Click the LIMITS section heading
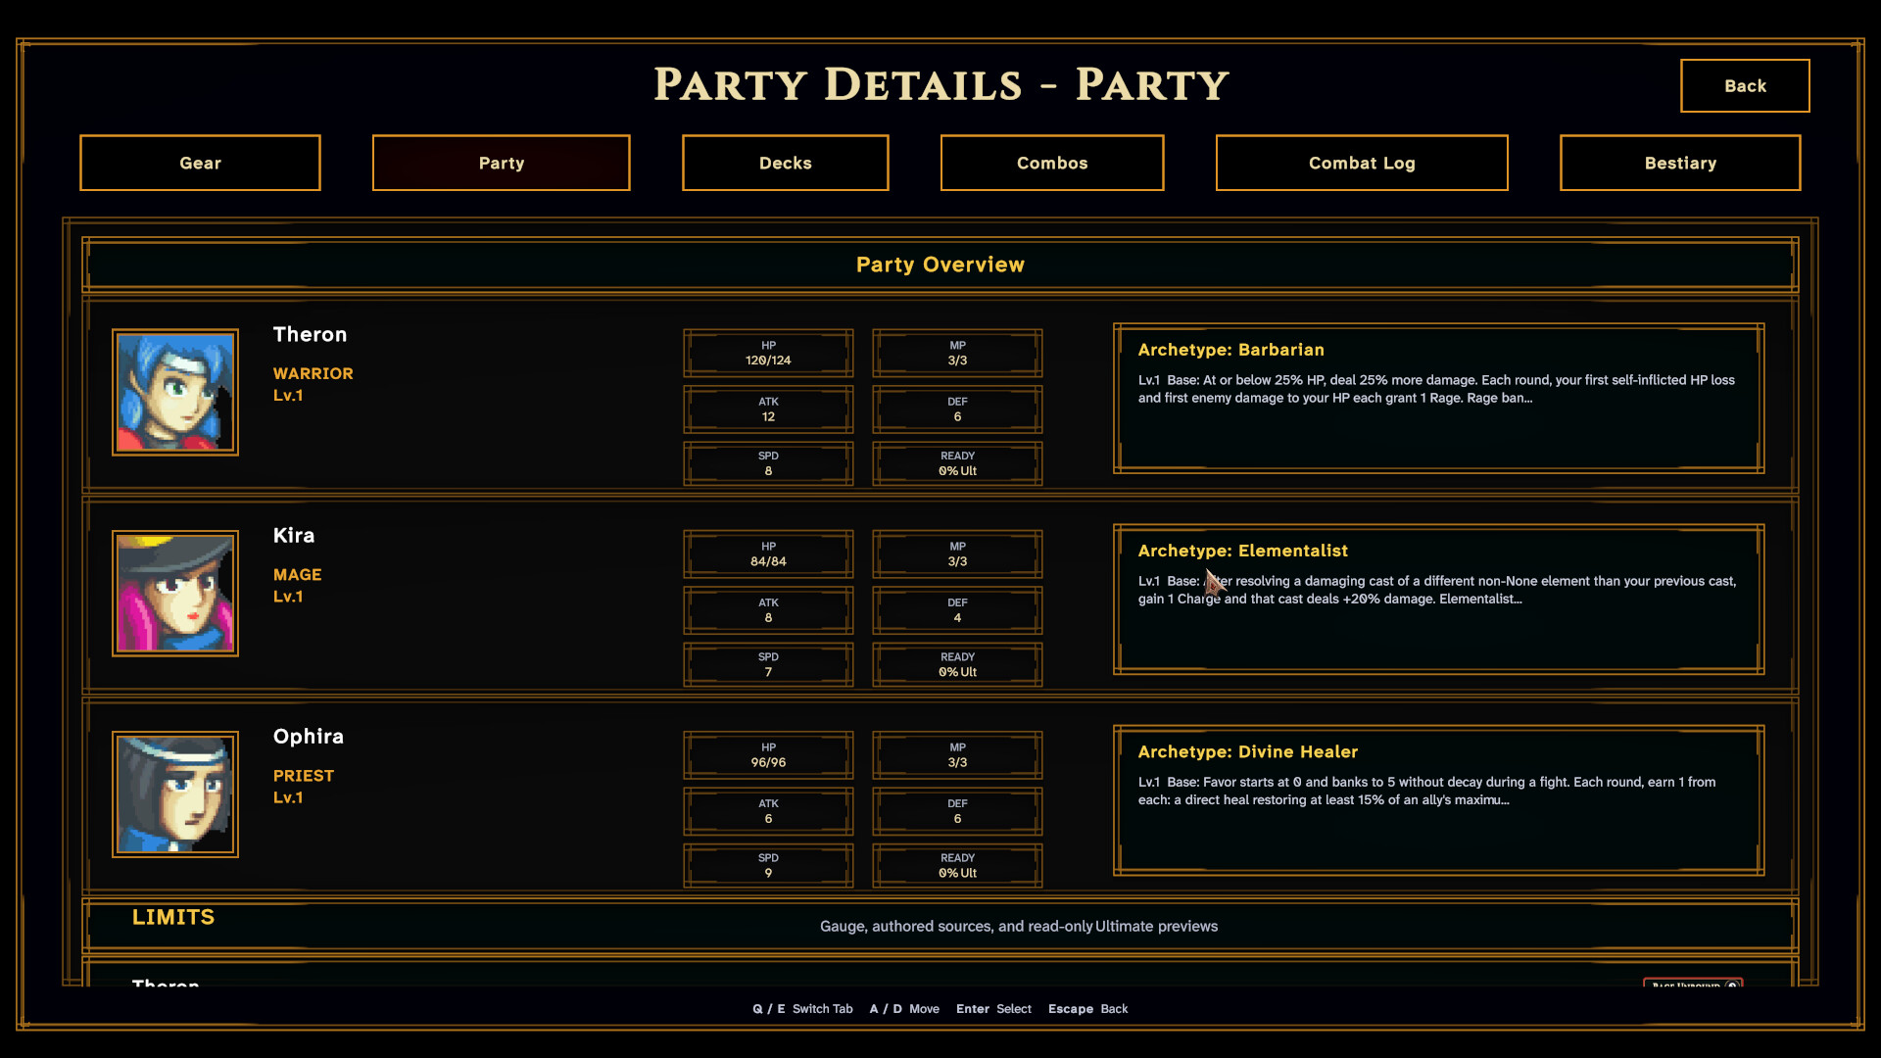 tap(173, 917)
